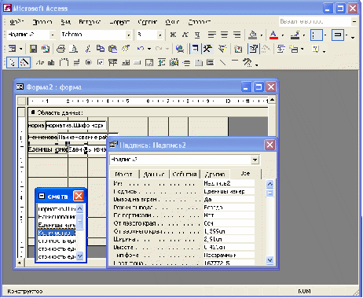
Task: Switch to the События properties tab
Action: pyautogui.click(x=185, y=174)
